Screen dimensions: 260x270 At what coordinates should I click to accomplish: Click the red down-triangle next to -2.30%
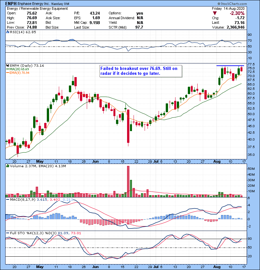(x=214, y=13)
